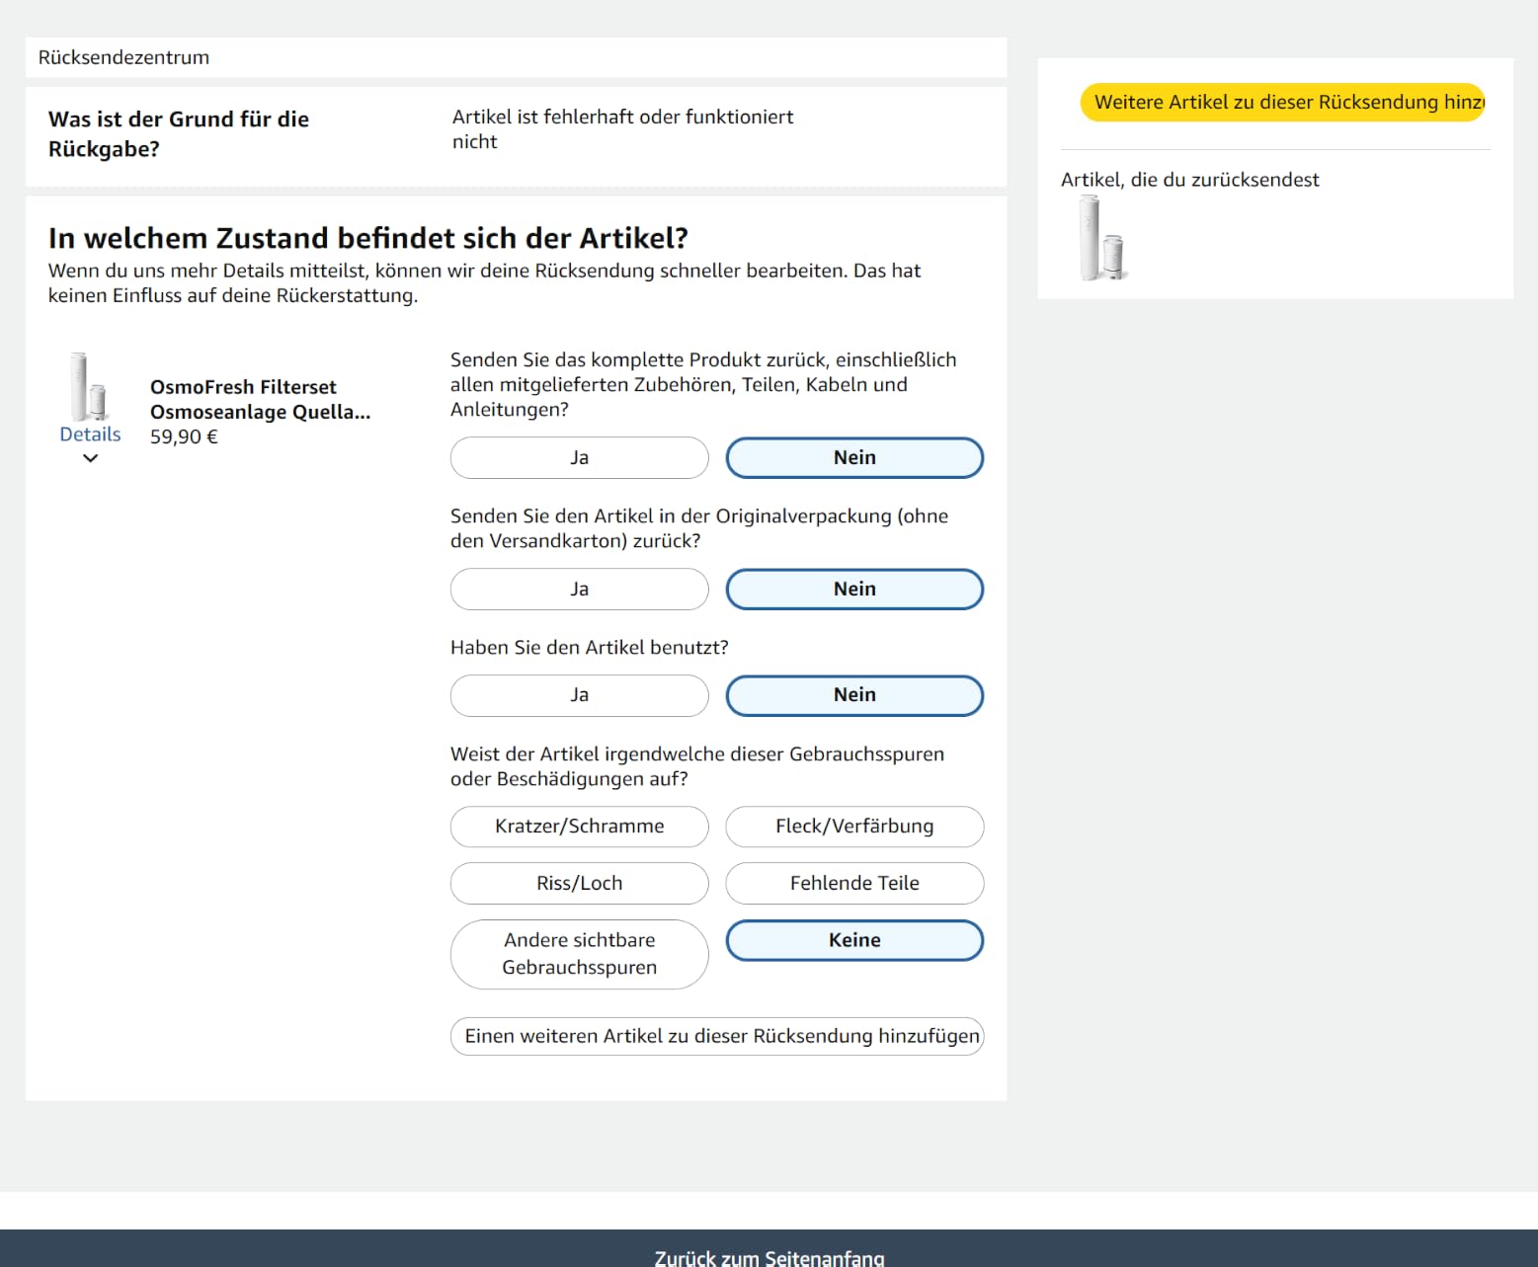1538x1267 pixels.
Task: Click the heading 'Was ist der Grund für die Rückgabe?'
Action: [178, 134]
